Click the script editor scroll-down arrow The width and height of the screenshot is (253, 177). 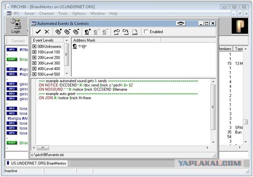(x=213, y=142)
